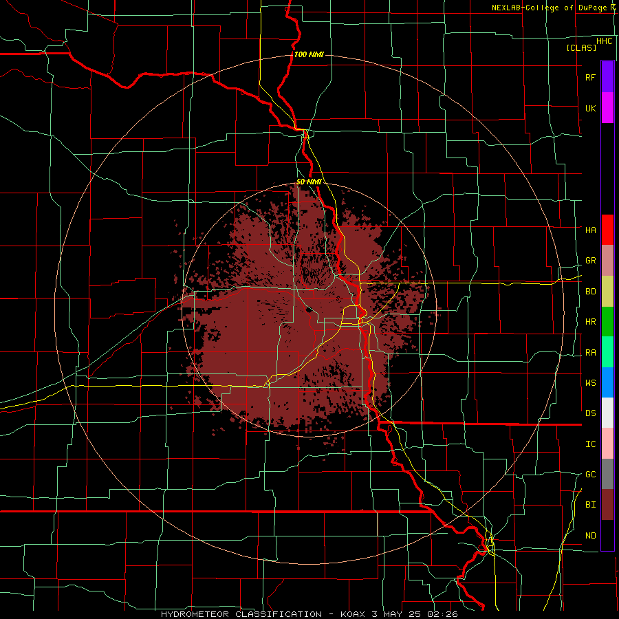Click the DS white legend swatch
Screen dimensions: 619x619
607,413
